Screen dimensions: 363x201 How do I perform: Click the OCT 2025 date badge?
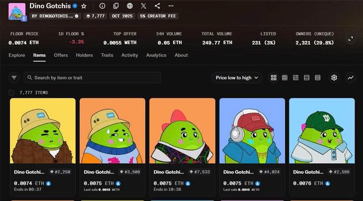[122, 16]
